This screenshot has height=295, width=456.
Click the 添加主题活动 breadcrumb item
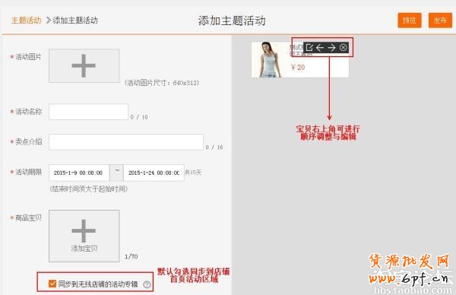[75, 21]
